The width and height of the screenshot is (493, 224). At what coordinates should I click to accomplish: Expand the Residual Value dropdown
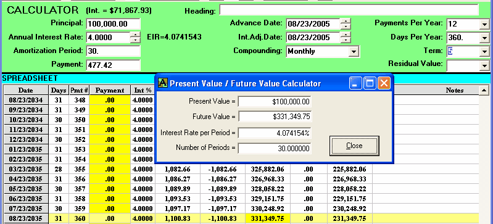(483, 65)
